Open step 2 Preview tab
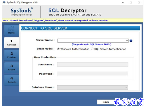The height and width of the screenshot is (110, 146). coord(12,55)
